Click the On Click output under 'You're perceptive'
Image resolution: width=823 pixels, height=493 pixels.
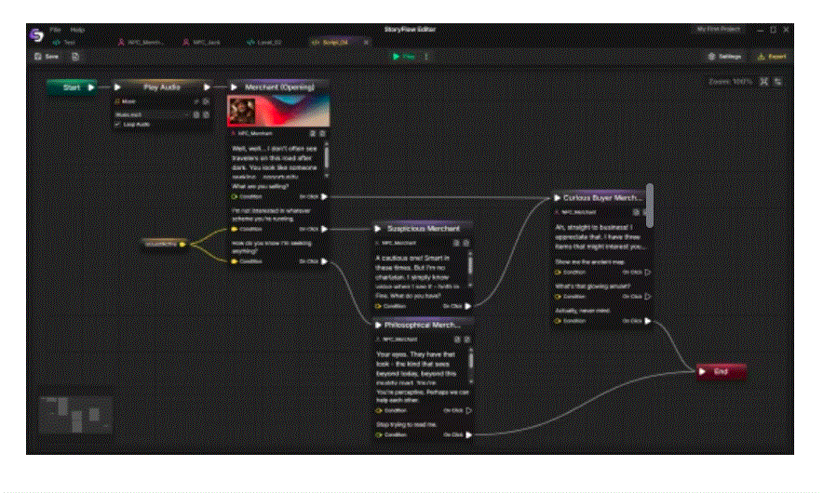[x=468, y=410]
